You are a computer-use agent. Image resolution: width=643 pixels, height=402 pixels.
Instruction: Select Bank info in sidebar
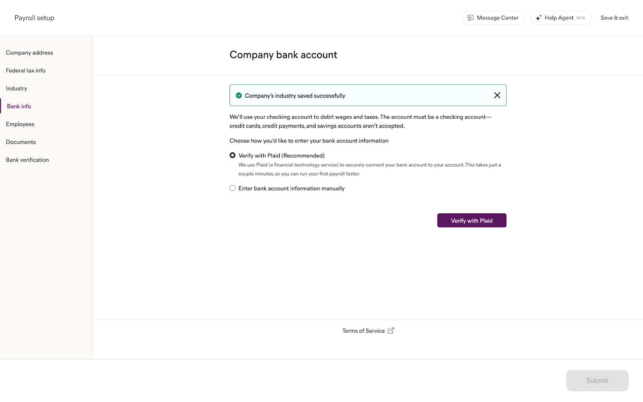[x=19, y=106]
